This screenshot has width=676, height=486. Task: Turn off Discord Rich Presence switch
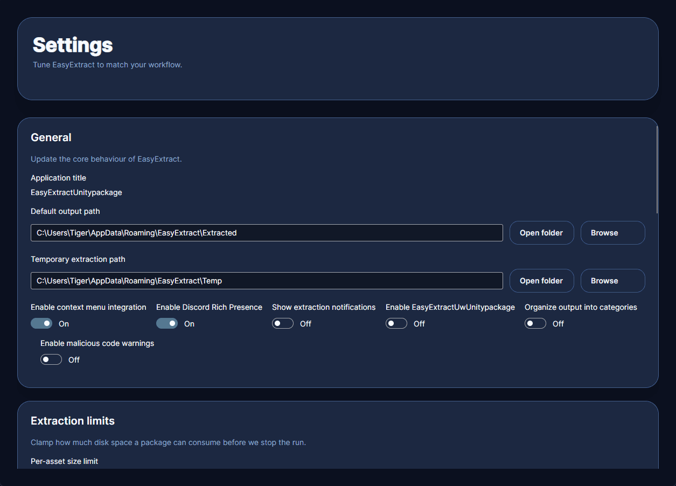167,323
